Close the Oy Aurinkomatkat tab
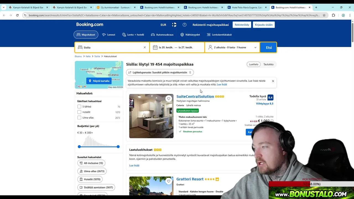Image resolution: width=354 pixels, height=199 pixels. coord(134,7)
